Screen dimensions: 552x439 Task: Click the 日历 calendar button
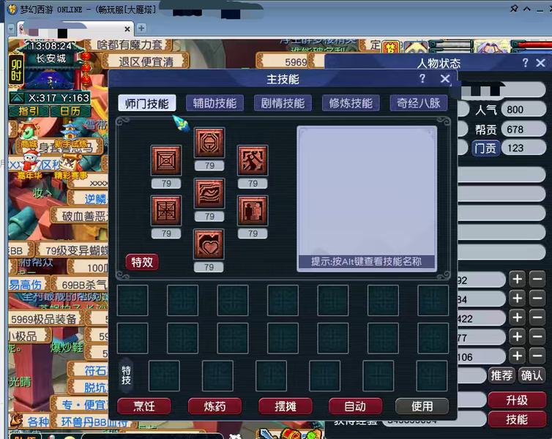(70, 111)
